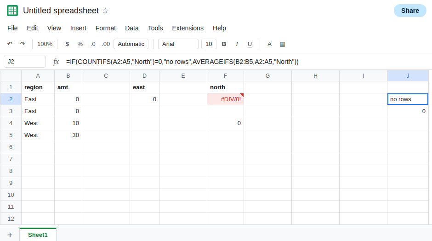Decrease decimal places (.0)
This screenshot has height=241, width=432.
(93, 44)
